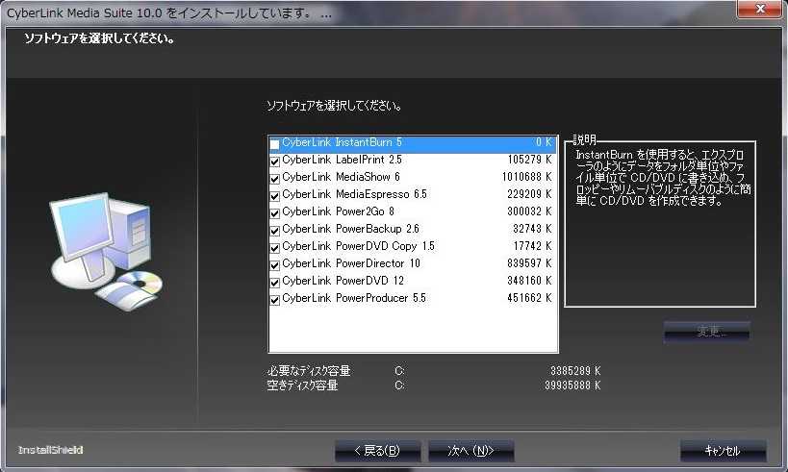Click the 32743 K size value

[532, 229]
